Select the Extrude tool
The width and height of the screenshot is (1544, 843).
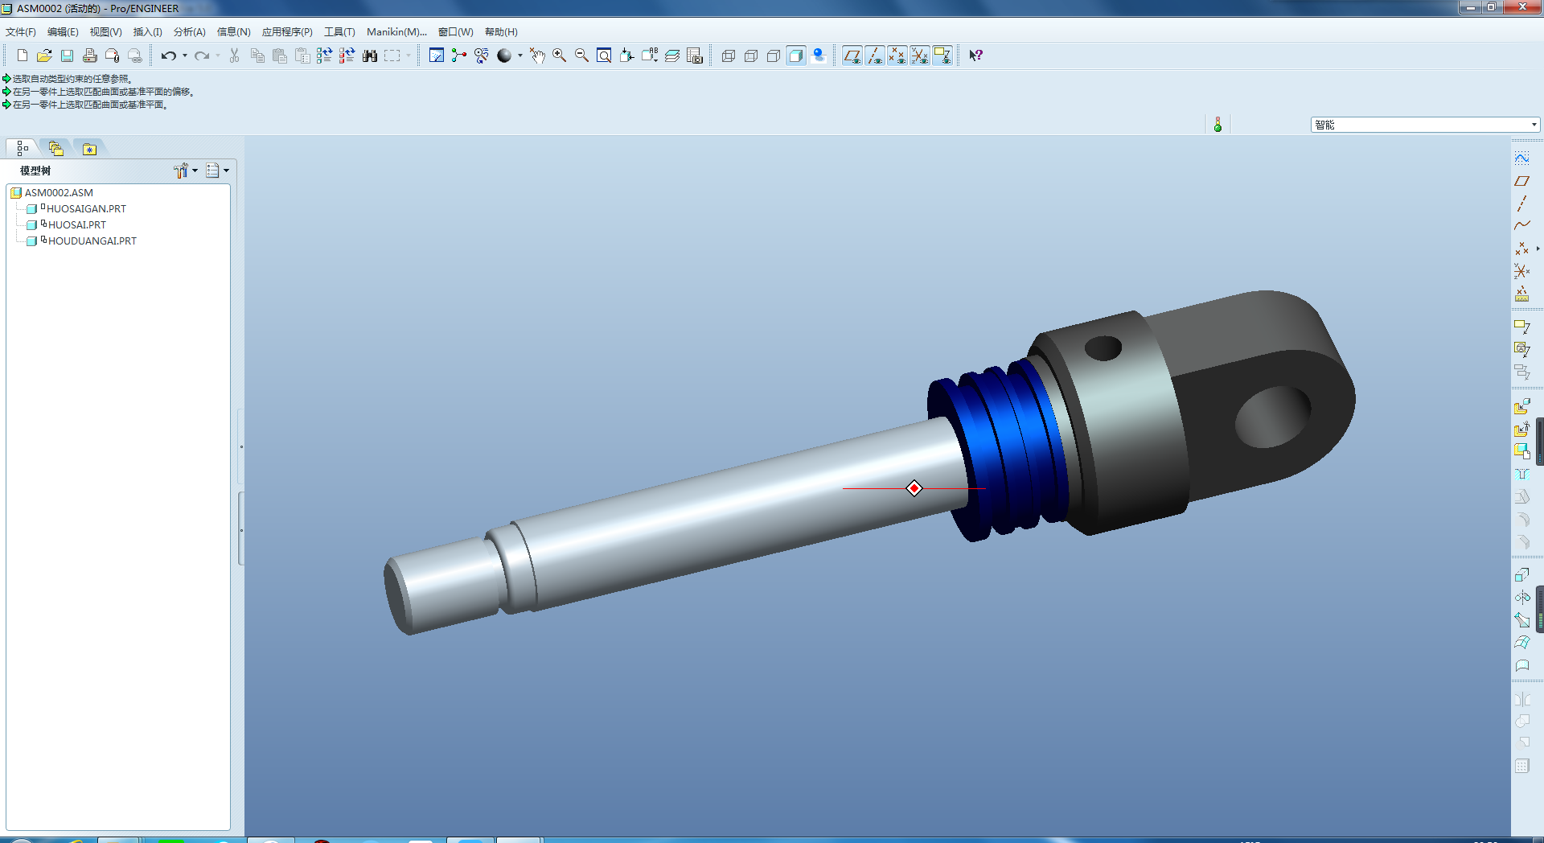click(x=1522, y=574)
